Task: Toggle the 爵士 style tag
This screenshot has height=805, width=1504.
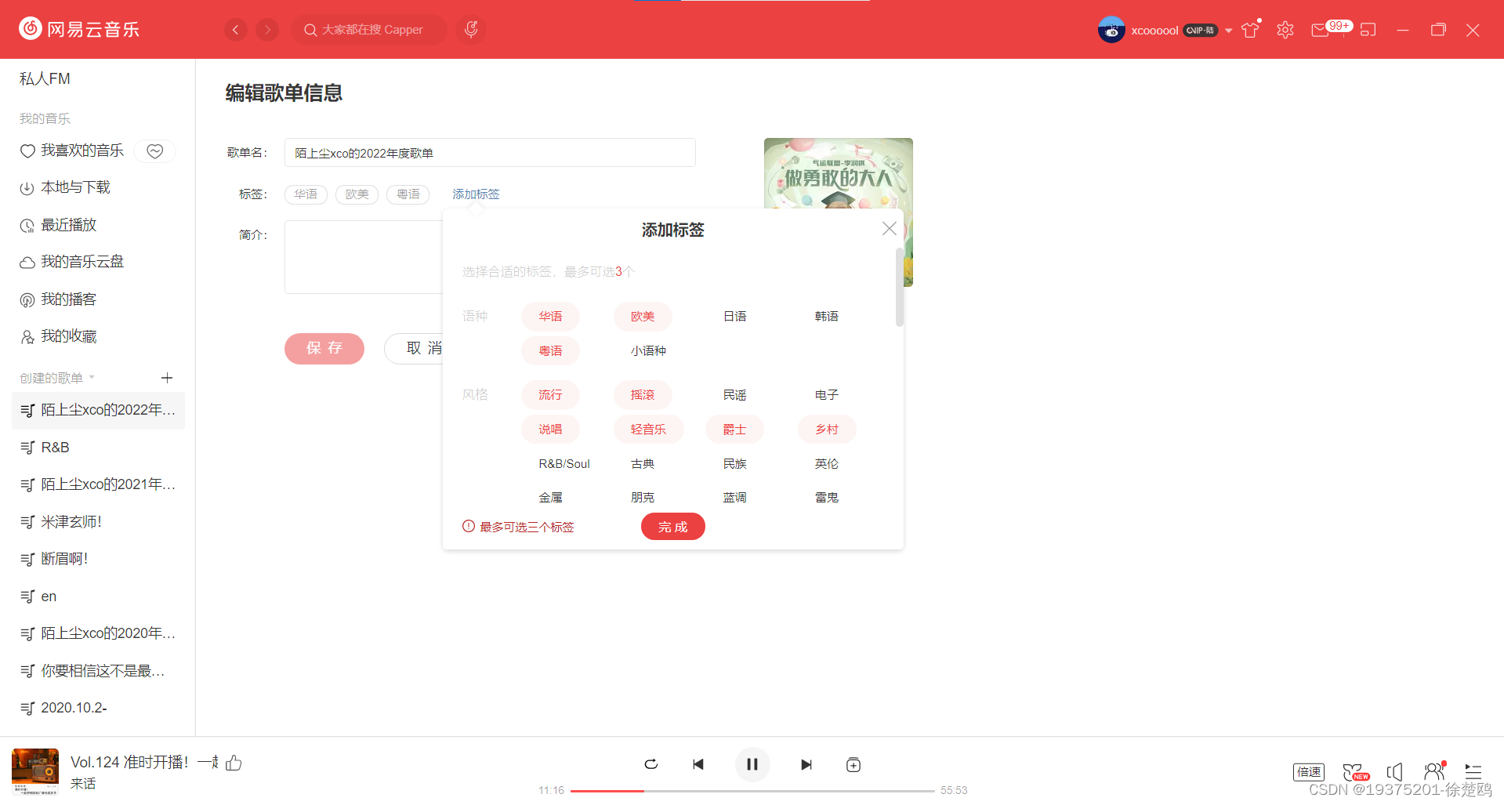Action: (x=734, y=430)
